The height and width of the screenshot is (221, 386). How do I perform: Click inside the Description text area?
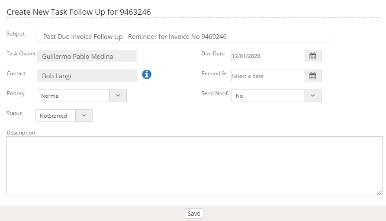pyautogui.click(x=194, y=166)
